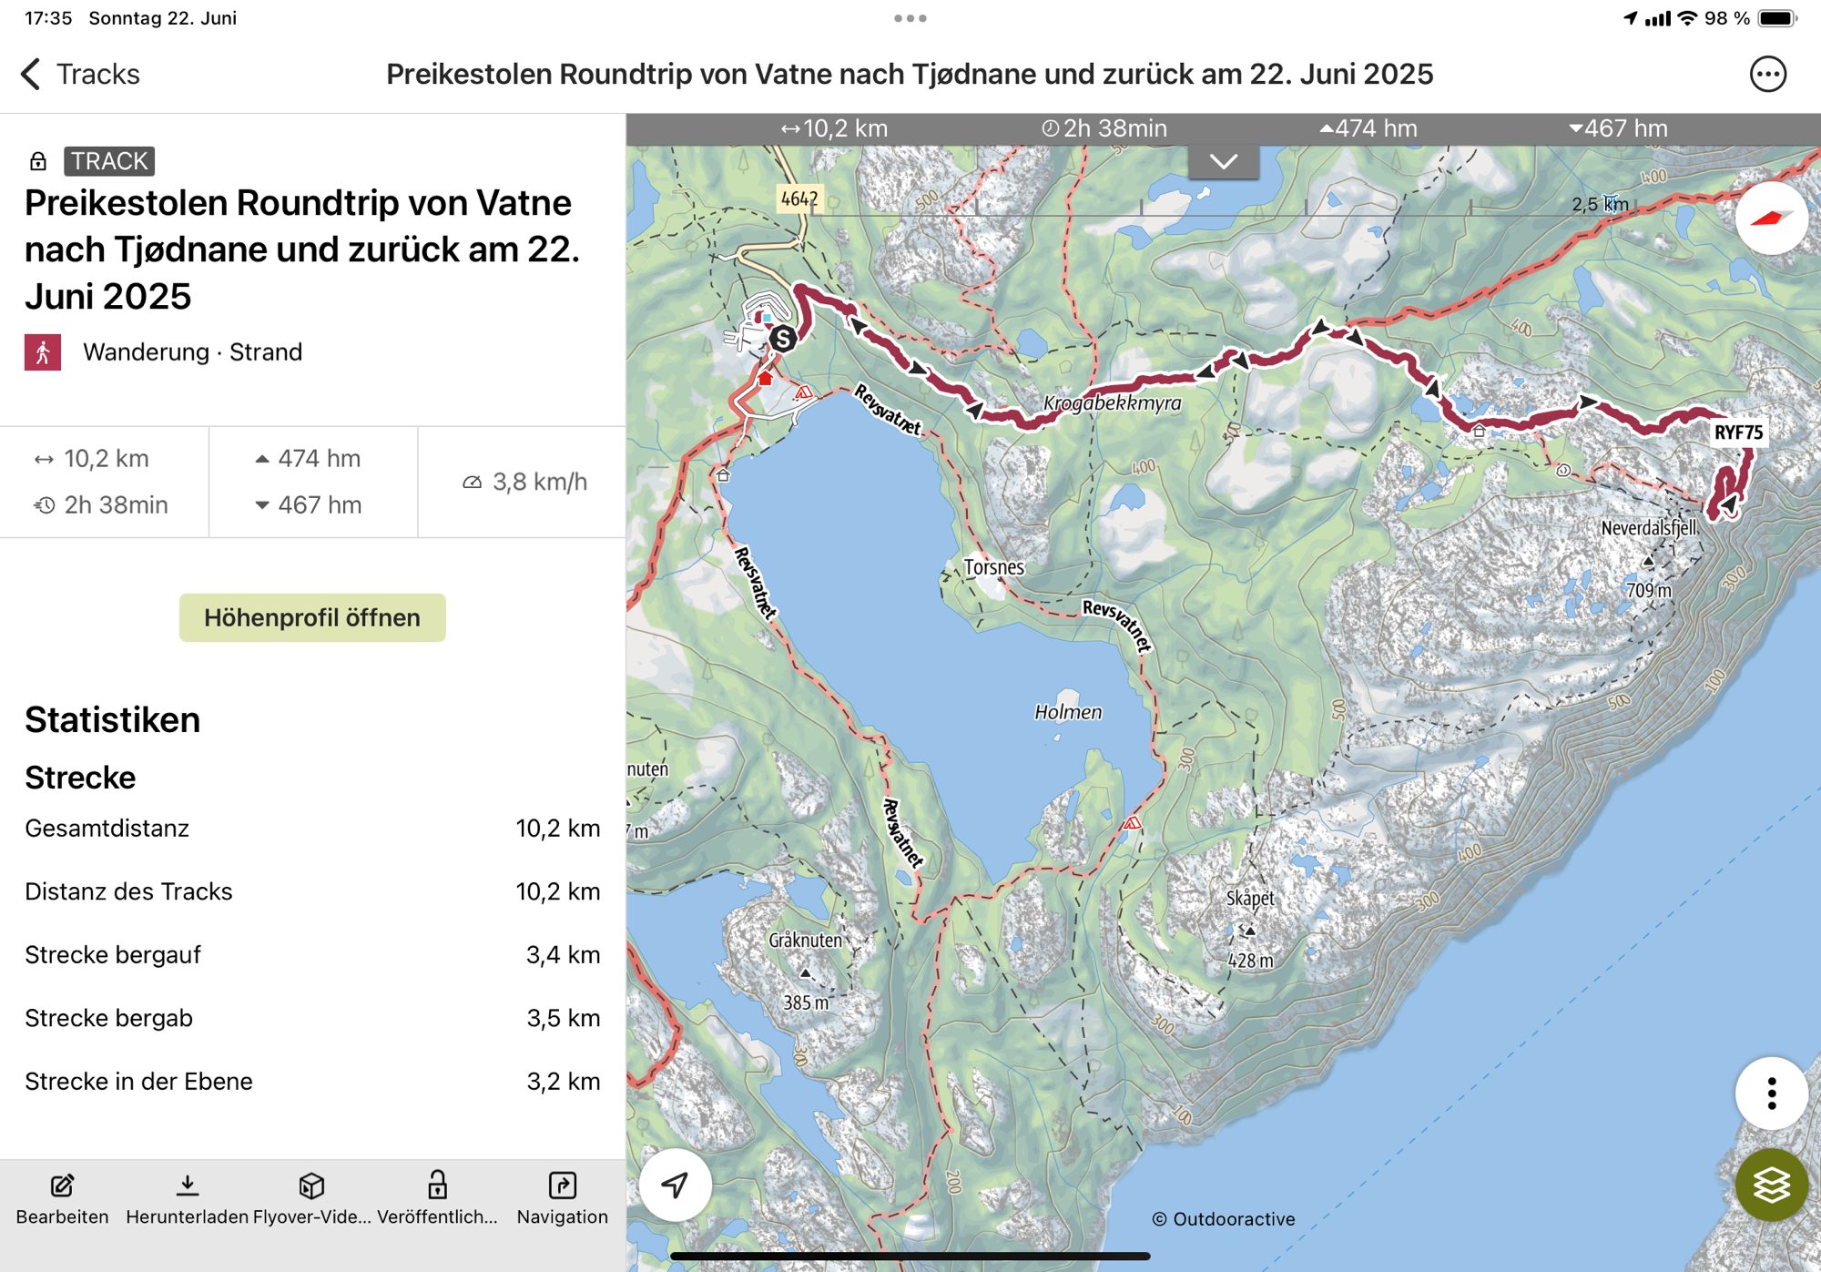Tap the privacy lock next to TRACK

pyautogui.click(x=38, y=161)
